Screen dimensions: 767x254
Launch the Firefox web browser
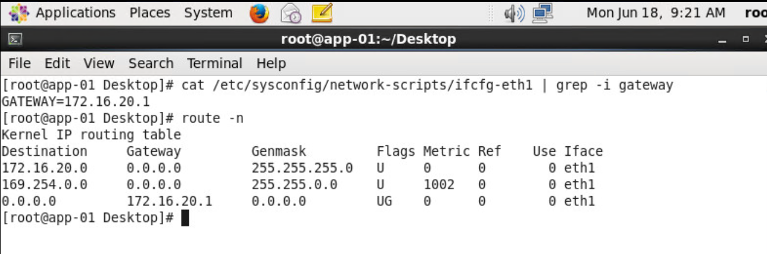coord(259,13)
